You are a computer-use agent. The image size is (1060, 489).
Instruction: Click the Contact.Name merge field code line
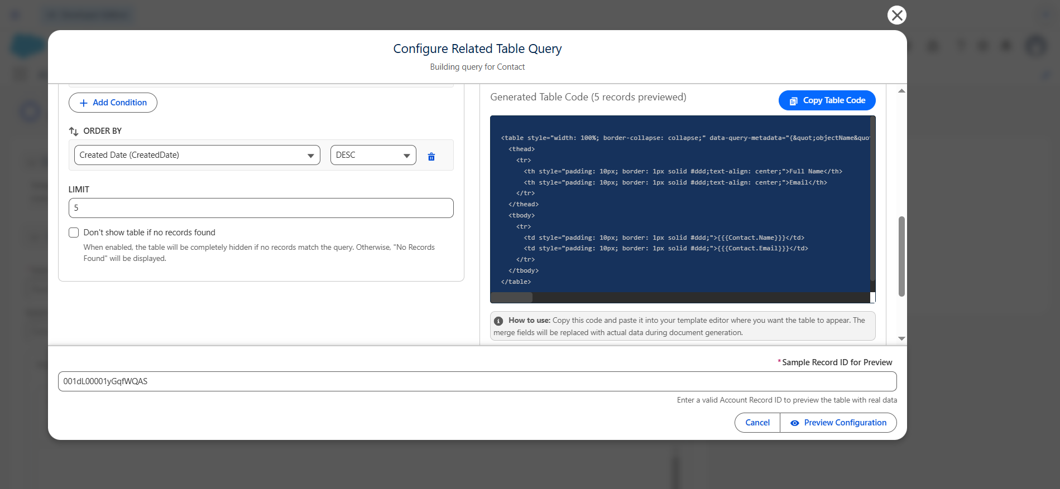(664, 238)
